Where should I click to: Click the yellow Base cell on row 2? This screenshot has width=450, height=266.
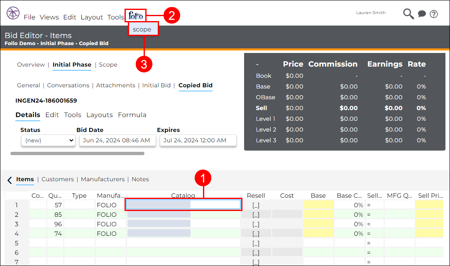(x=319, y=214)
